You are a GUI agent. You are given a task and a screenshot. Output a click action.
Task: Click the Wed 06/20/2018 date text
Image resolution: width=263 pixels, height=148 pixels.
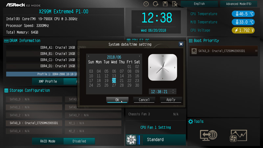pos(153,30)
